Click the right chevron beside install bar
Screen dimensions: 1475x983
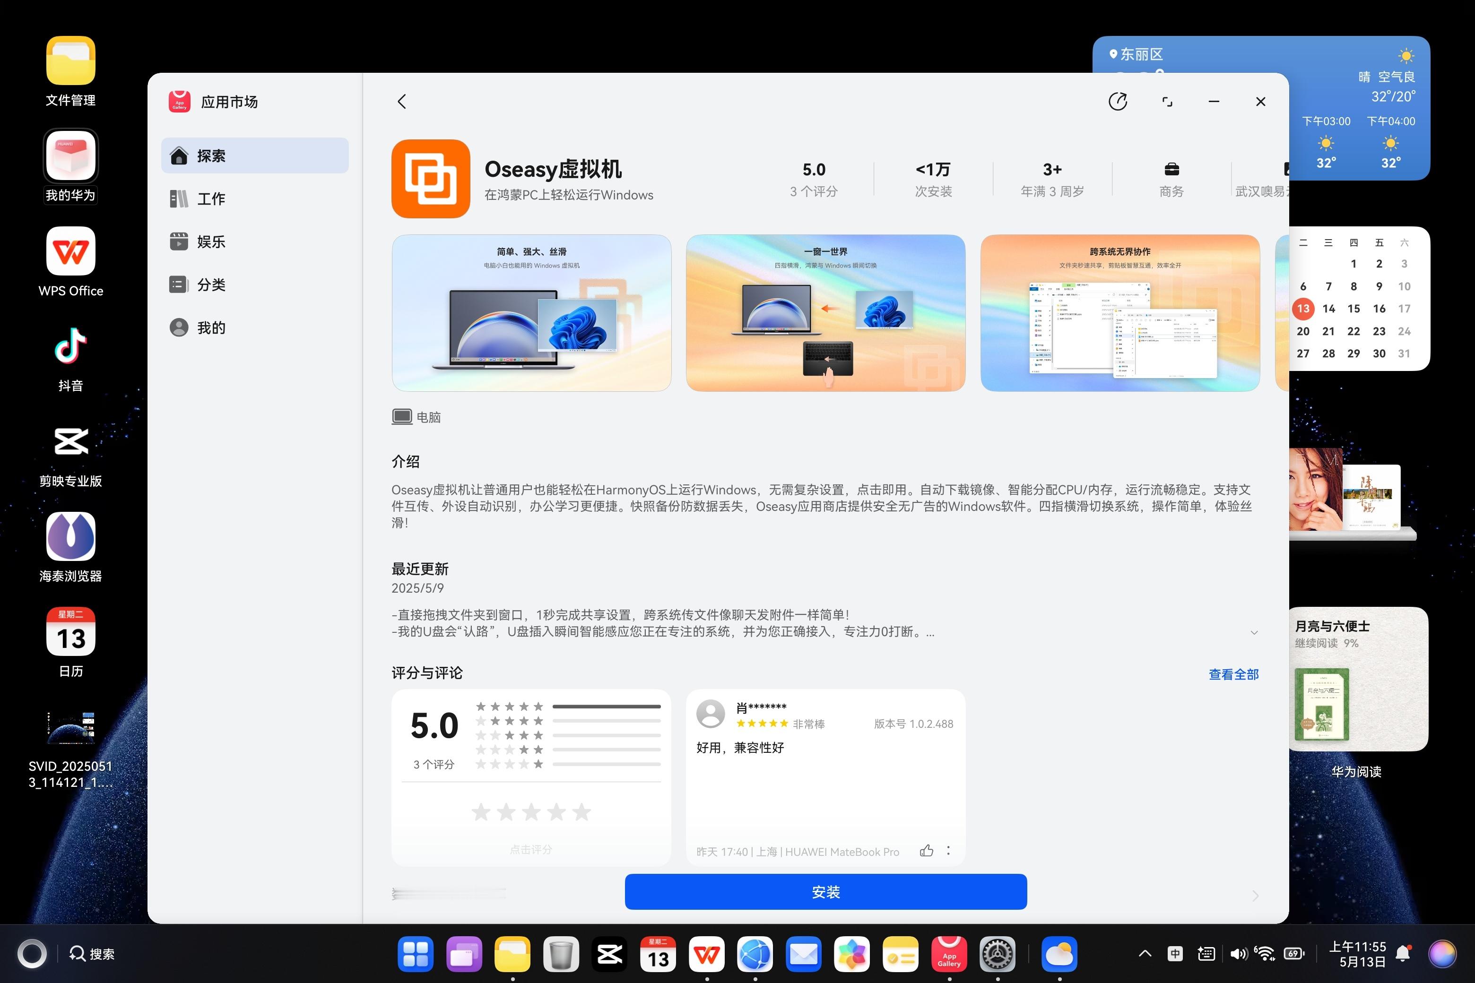point(1255,895)
